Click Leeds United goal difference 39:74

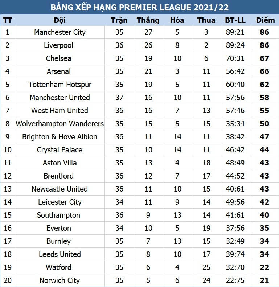235,254
